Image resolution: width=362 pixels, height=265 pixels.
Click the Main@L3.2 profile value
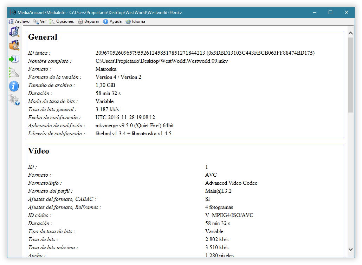[218, 191]
